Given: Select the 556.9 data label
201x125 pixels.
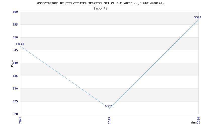Looking at the screenshot, I should 197,17.
